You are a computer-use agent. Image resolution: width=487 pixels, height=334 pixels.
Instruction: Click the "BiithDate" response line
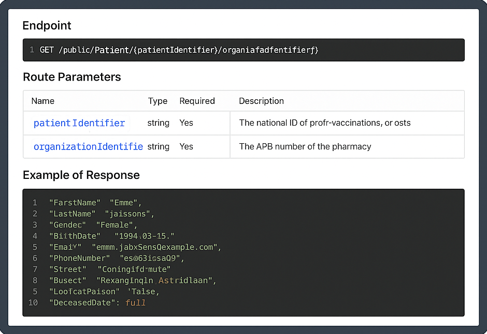[112, 236]
